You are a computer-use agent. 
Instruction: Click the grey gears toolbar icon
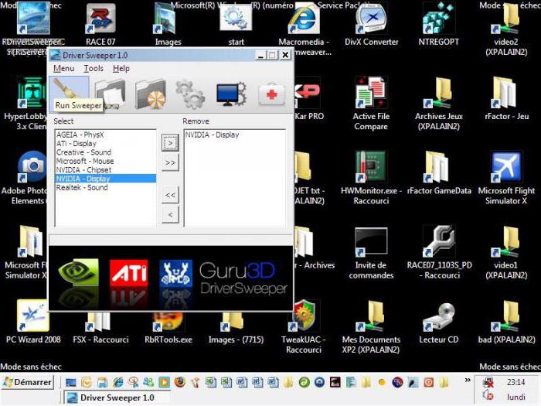point(189,94)
